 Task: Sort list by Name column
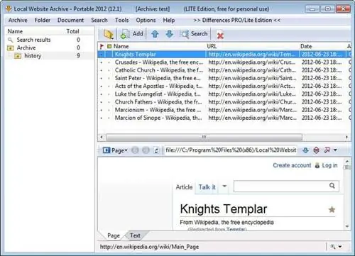121,46
